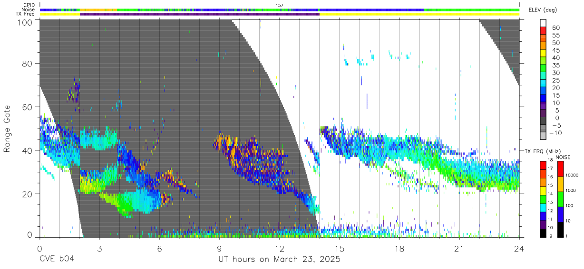Pick the black 9–10 segment on TX FRQ colorbar
The height and width of the screenshot is (269, 584).
543,233
